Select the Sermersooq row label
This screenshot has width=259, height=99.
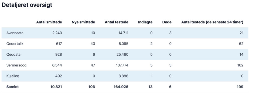click(x=16, y=65)
